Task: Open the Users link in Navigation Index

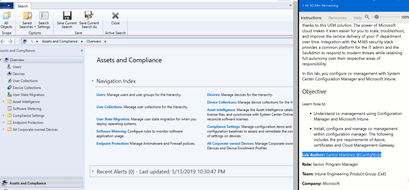Action: pyautogui.click(x=101, y=95)
